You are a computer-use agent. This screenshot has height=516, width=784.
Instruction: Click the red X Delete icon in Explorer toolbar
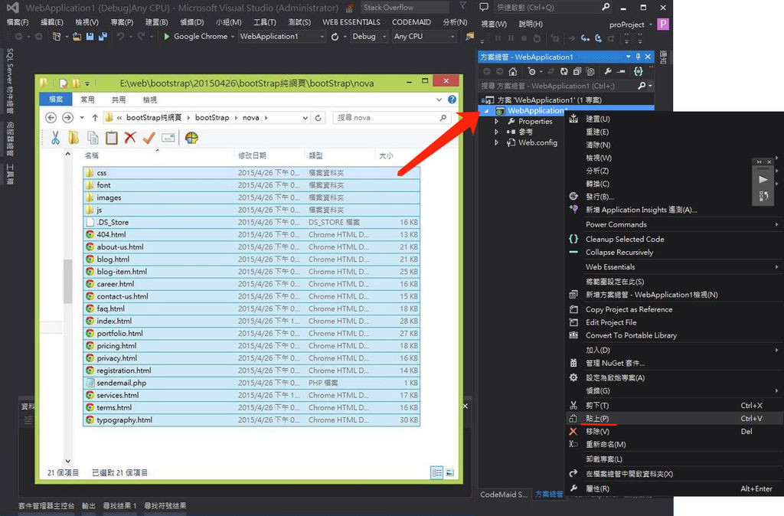click(130, 138)
